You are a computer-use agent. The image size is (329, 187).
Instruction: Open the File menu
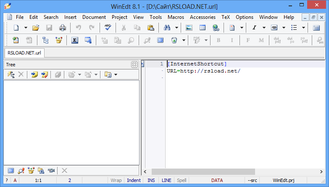[20, 17]
